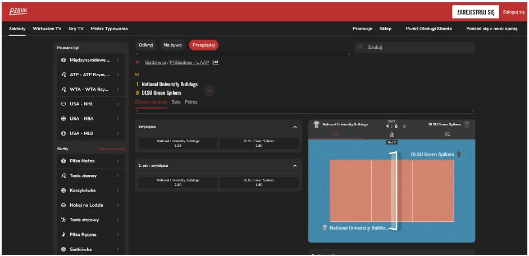This screenshot has width=529, height=256.
Task: Click Philippines - UAAP breadcrumb link
Action: click(x=189, y=62)
